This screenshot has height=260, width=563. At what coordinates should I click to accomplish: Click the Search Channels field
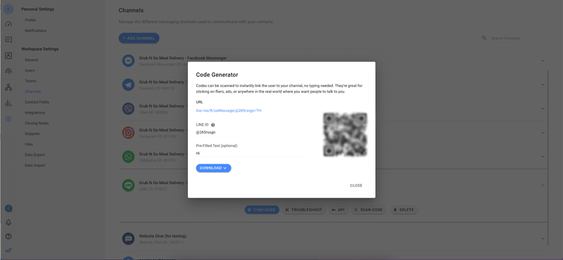point(519,38)
